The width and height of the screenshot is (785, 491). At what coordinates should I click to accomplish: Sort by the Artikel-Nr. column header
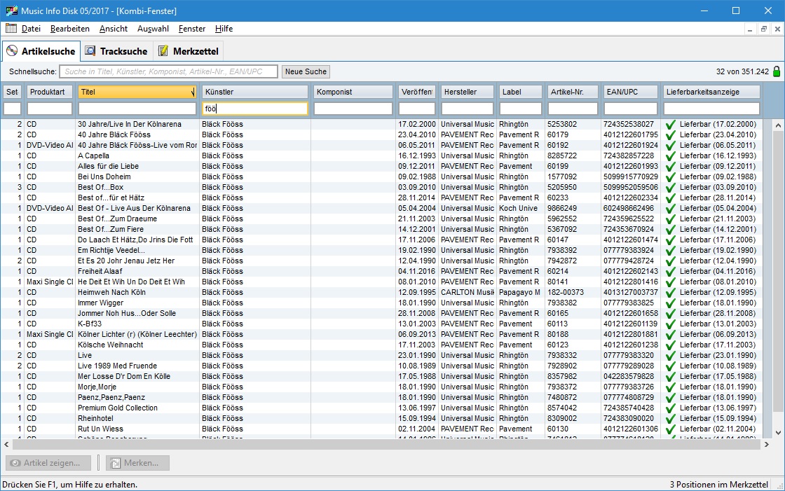point(573,92)
